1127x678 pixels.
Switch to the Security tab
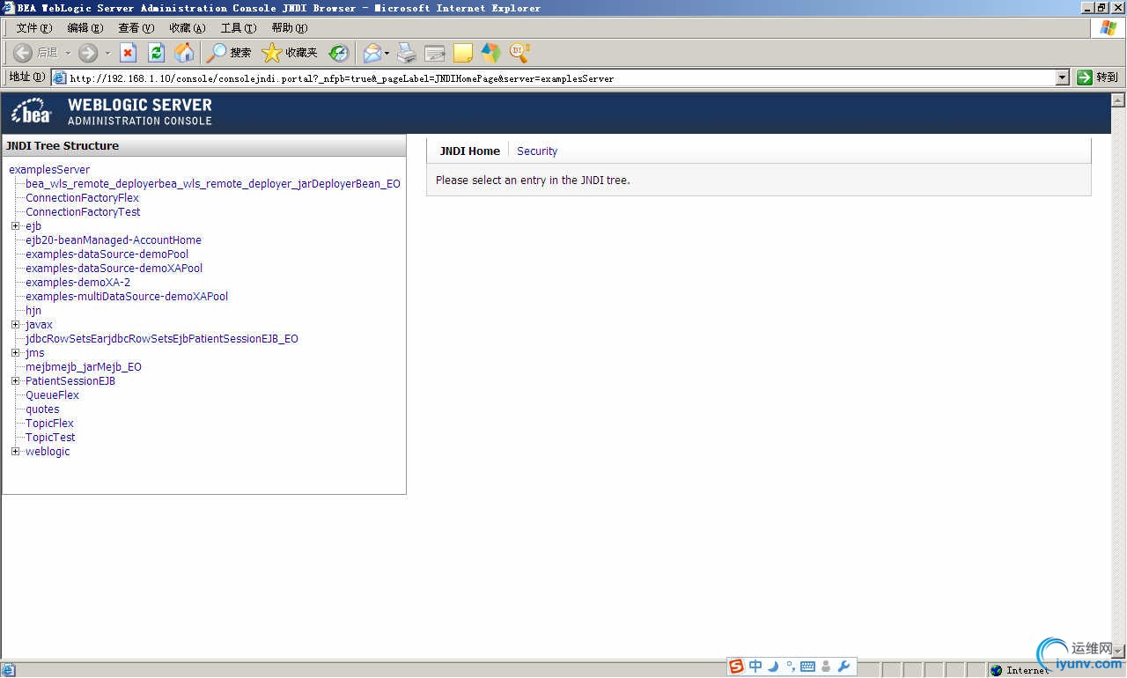coord(537,151)
